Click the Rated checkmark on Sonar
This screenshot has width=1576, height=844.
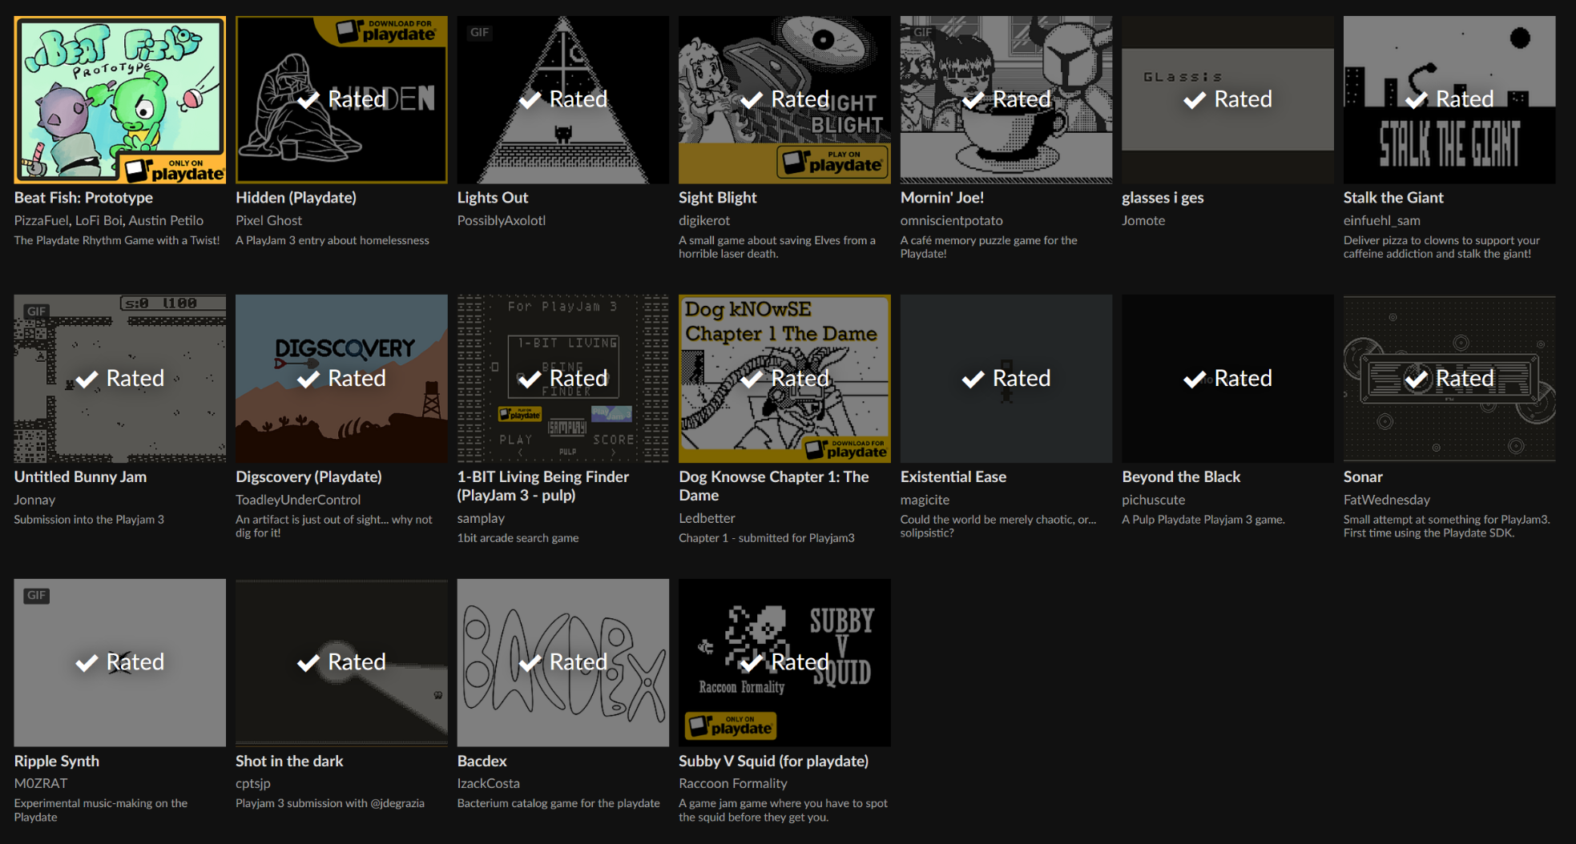1416,379
